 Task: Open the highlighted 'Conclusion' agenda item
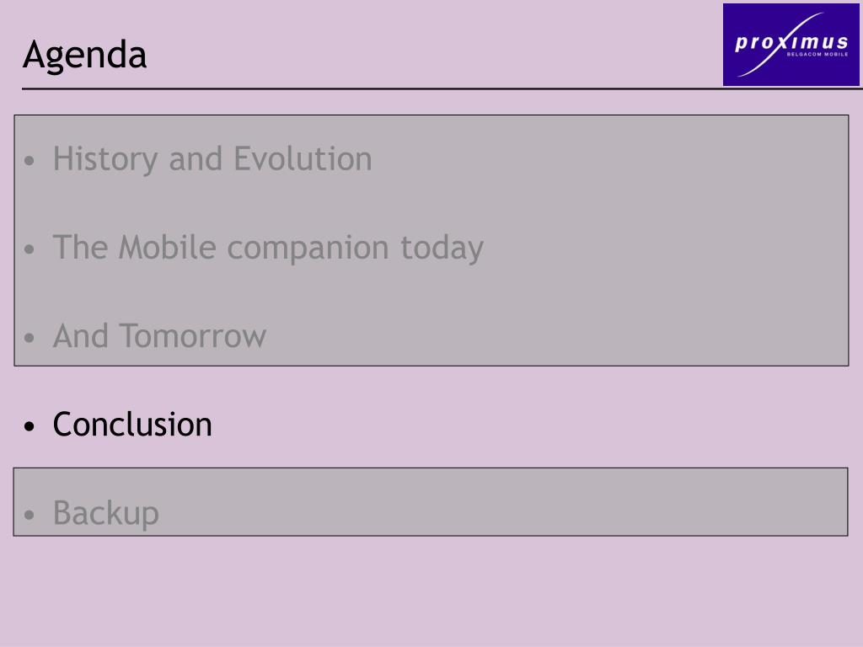point(132,425)
